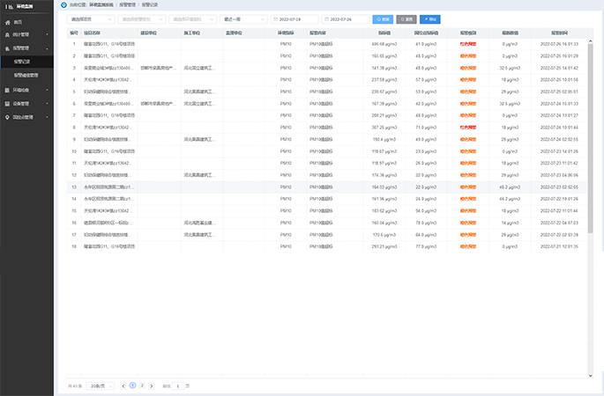Viewport: 604px width, 396px height.
Task: Go to the previous page arrow
Action: [123, 385]
